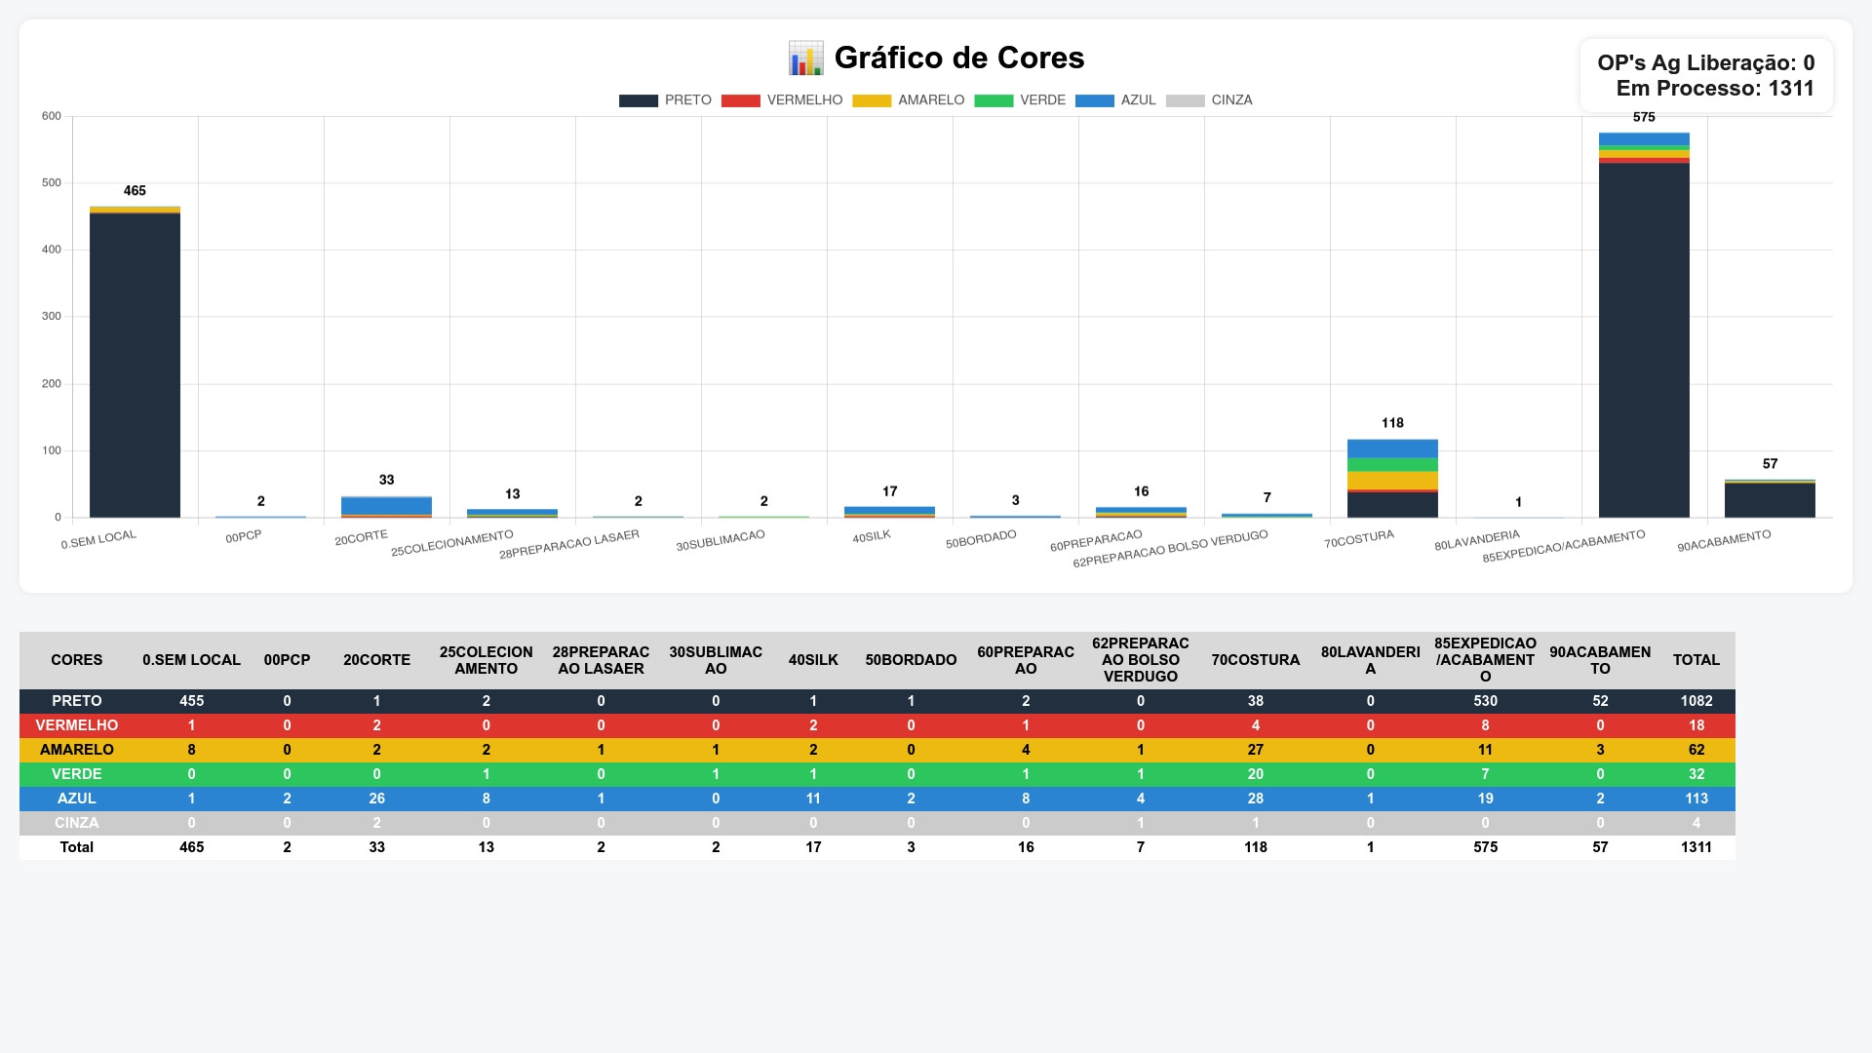Click the CORES column header
This screenshot has width=1872, height=1053.
[x=76, y=660]
